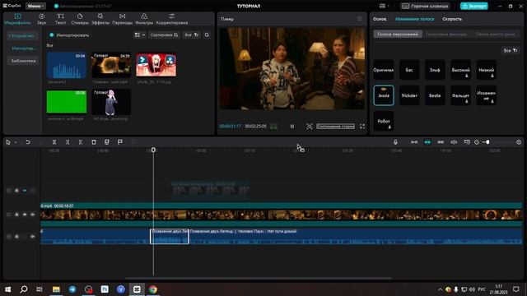Open the layout dropdown in title bar
527x296 pixels.
pos(384,6)
